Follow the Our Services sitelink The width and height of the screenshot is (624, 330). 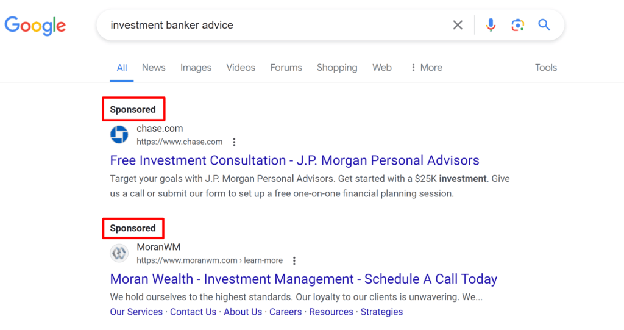[x=136, y=312]
